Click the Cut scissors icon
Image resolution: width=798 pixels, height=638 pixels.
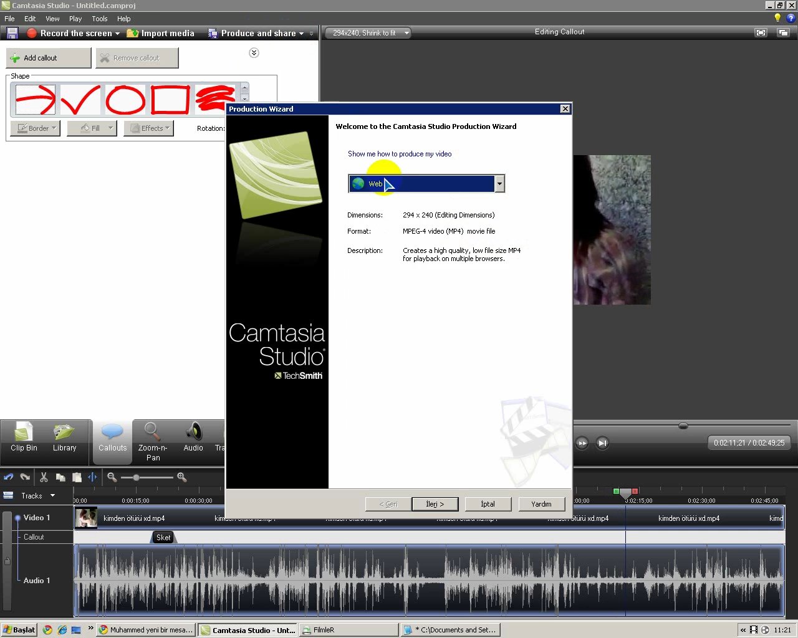click(x=44, y=477)
